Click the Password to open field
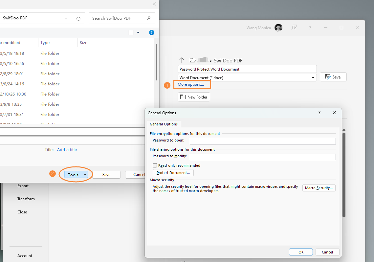The image size is (374, 262). point(263,141)
